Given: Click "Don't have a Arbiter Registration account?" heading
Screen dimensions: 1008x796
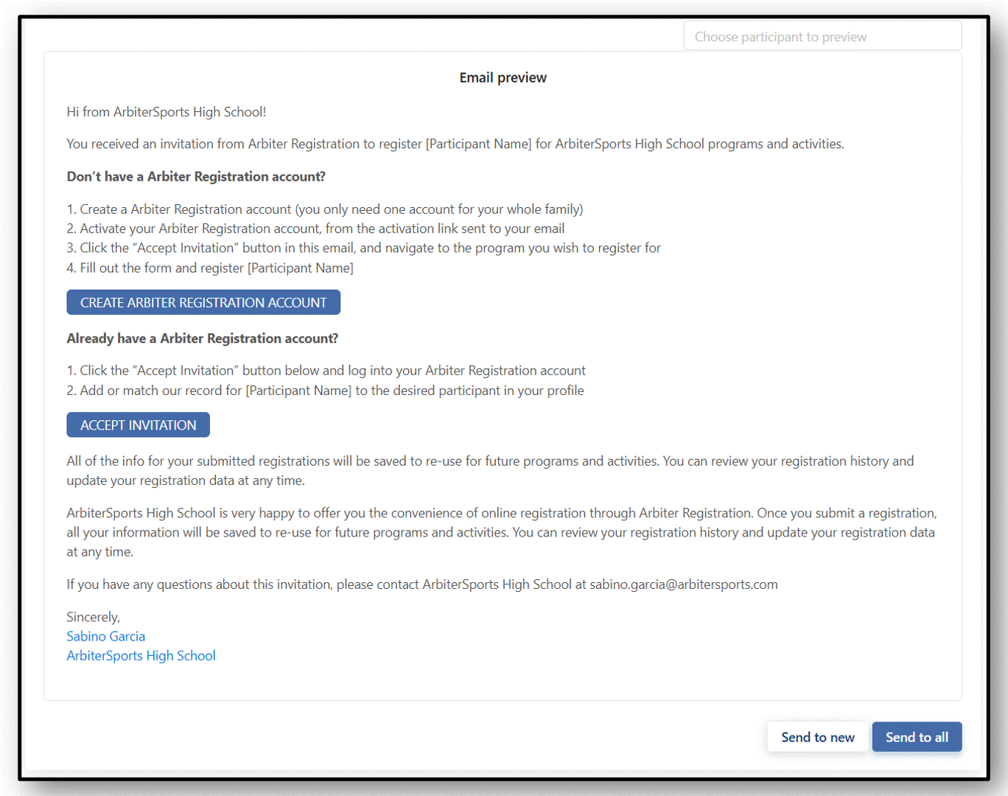Looking at the screenshot, I should pyautogui.click(x=196, y=176).
